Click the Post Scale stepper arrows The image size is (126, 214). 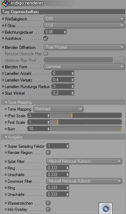pos(48,122)
